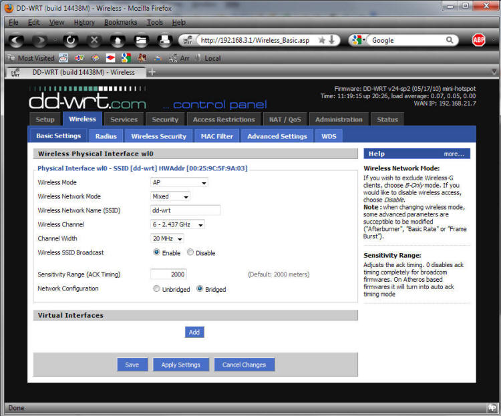This screenshot has width=501, height=416.
Task: Open the File menu
Action: click(13, 22)
